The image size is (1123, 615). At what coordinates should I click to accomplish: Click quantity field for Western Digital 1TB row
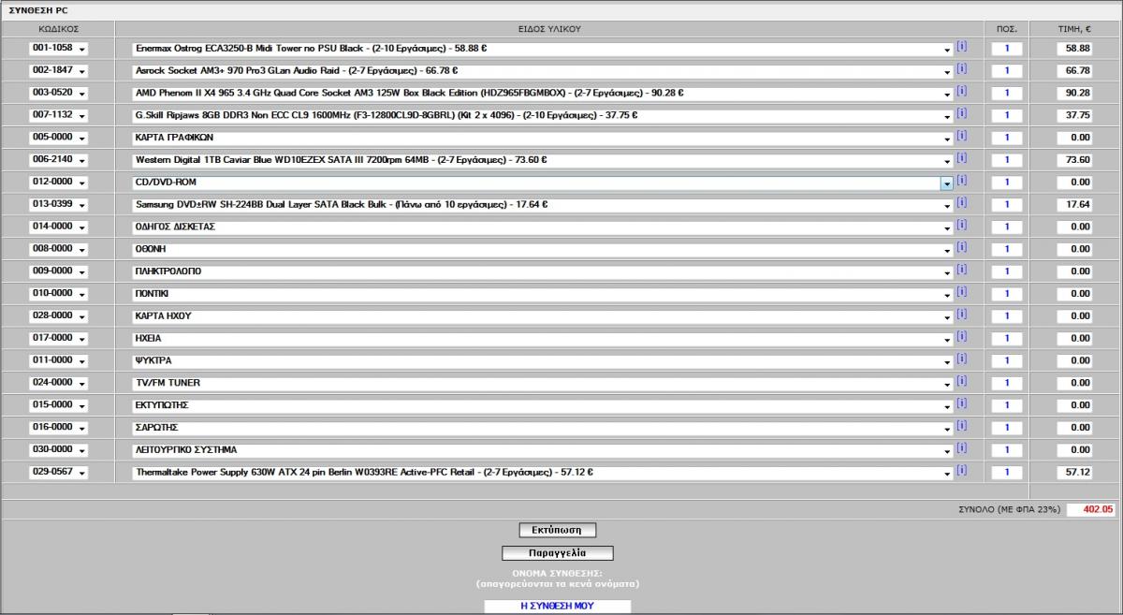pyautogui.click(x=1007, y=160)
